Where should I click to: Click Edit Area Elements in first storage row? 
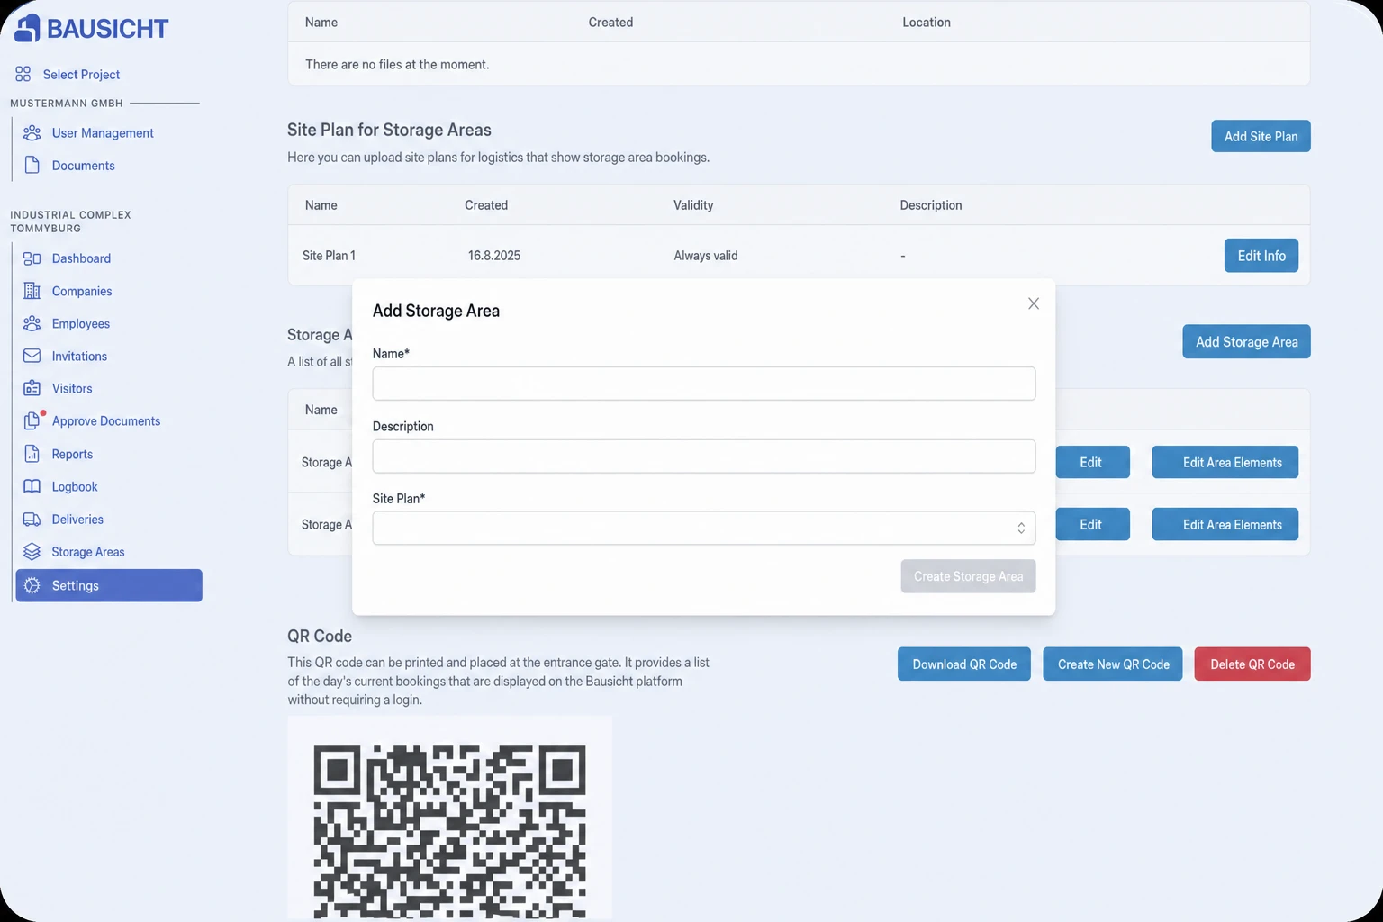(x=1225, y=462)
